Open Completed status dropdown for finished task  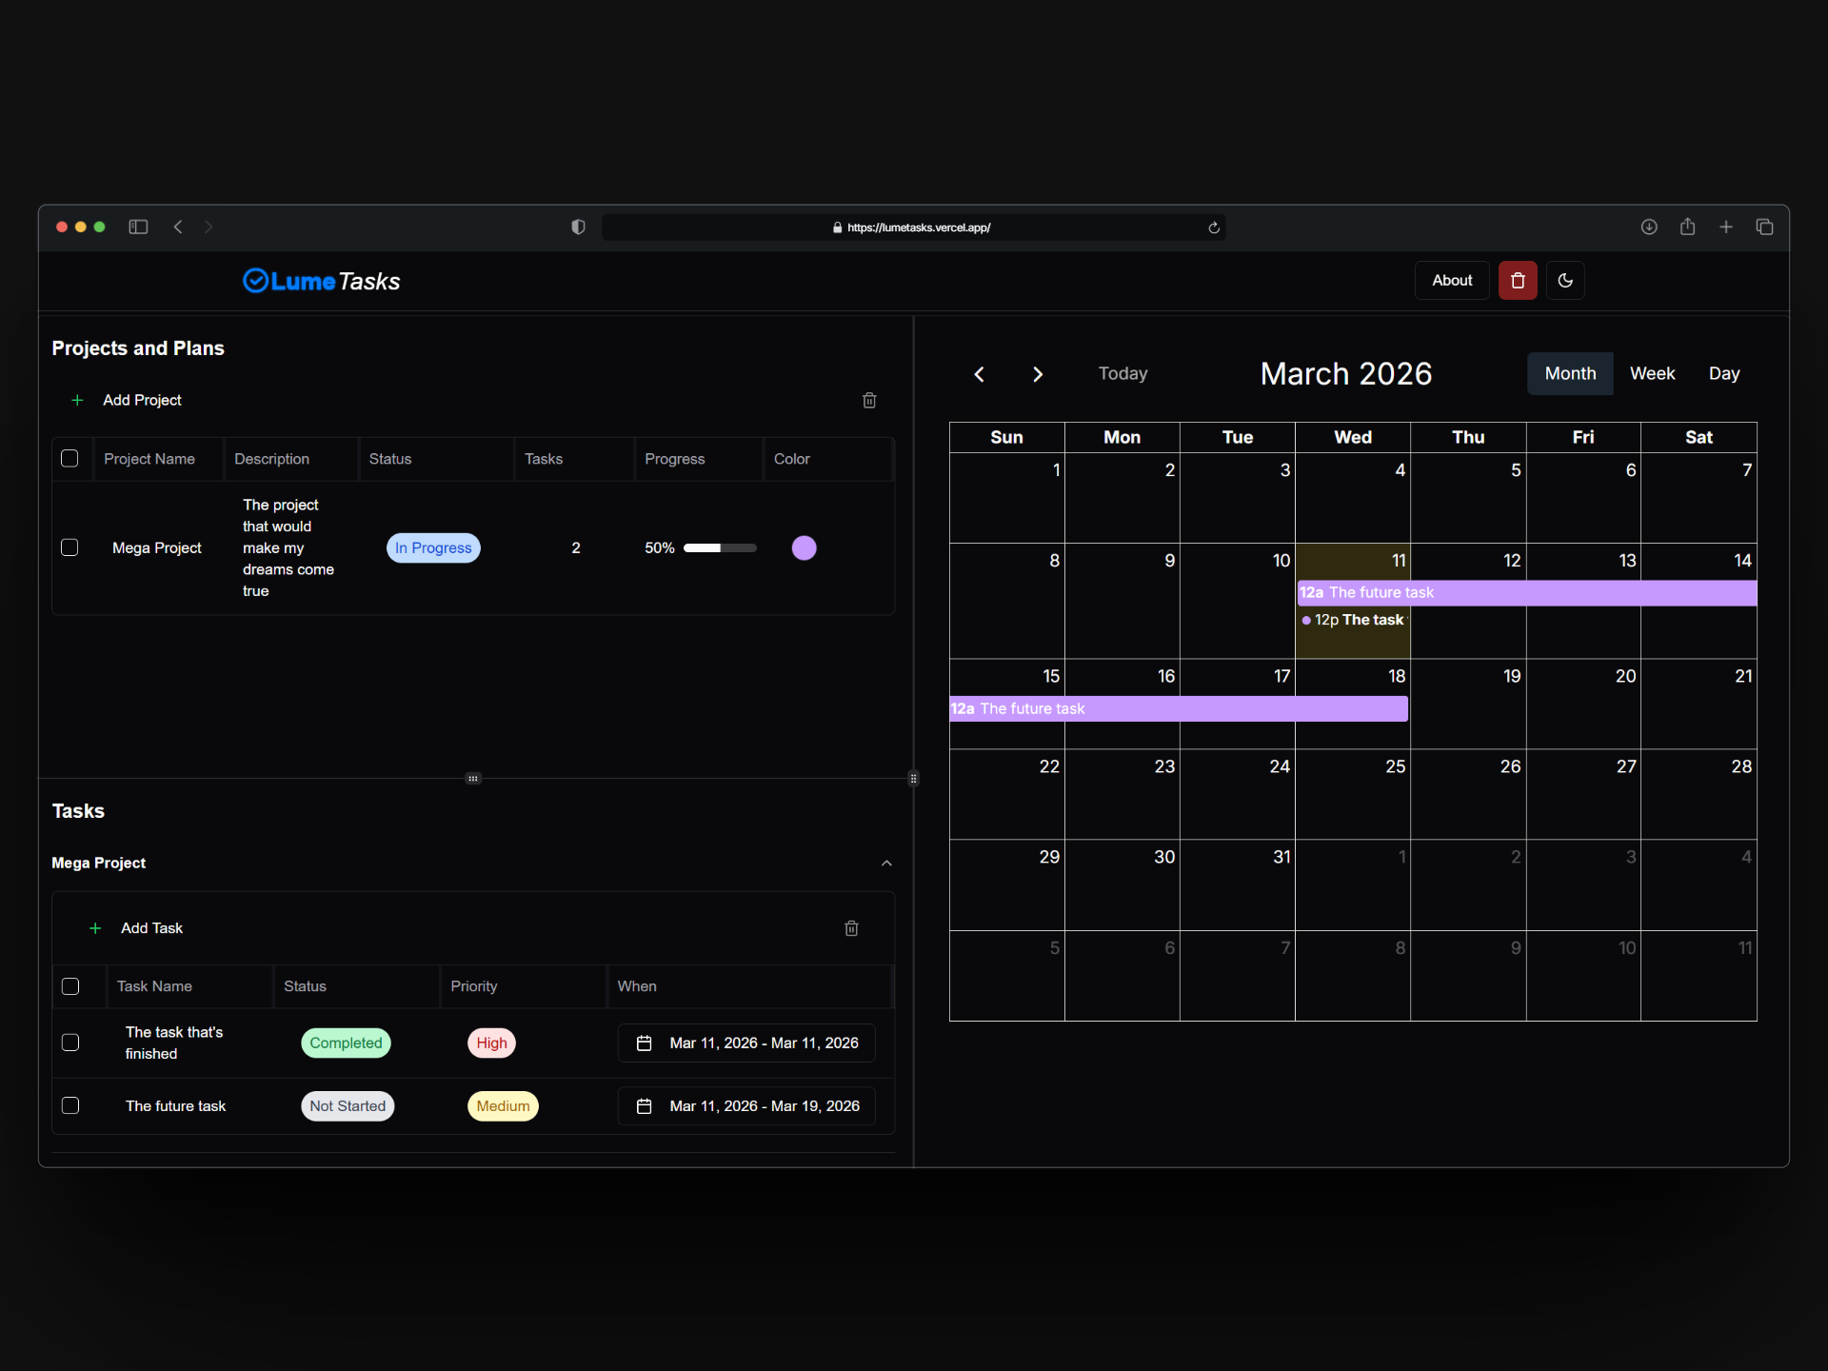346,1043
